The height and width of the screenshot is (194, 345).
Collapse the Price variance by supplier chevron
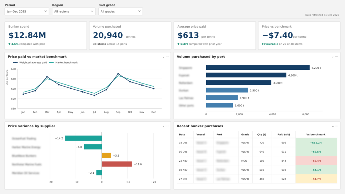point(163,127)
